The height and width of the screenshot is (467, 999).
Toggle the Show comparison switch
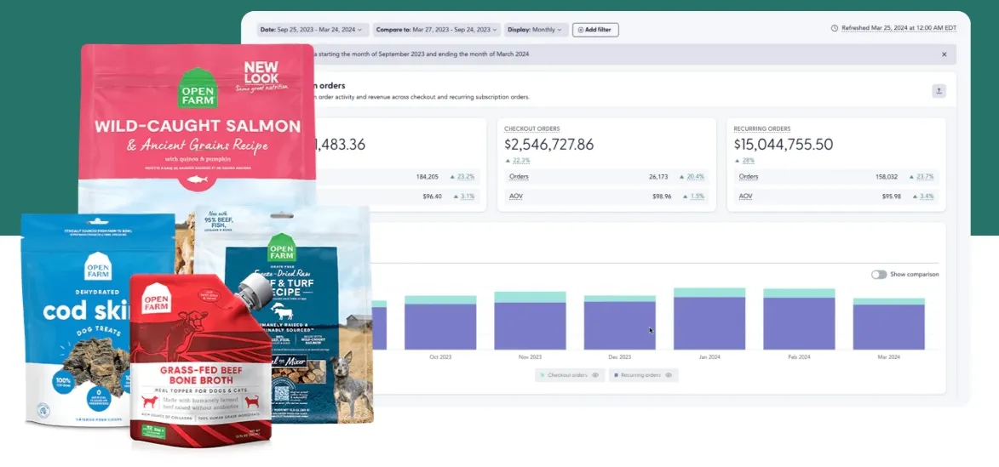879,274
